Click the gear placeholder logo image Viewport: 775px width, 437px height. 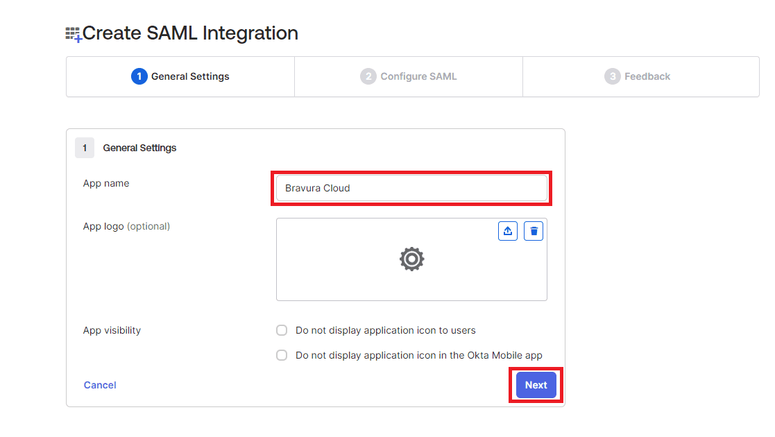tap(411, 259)
